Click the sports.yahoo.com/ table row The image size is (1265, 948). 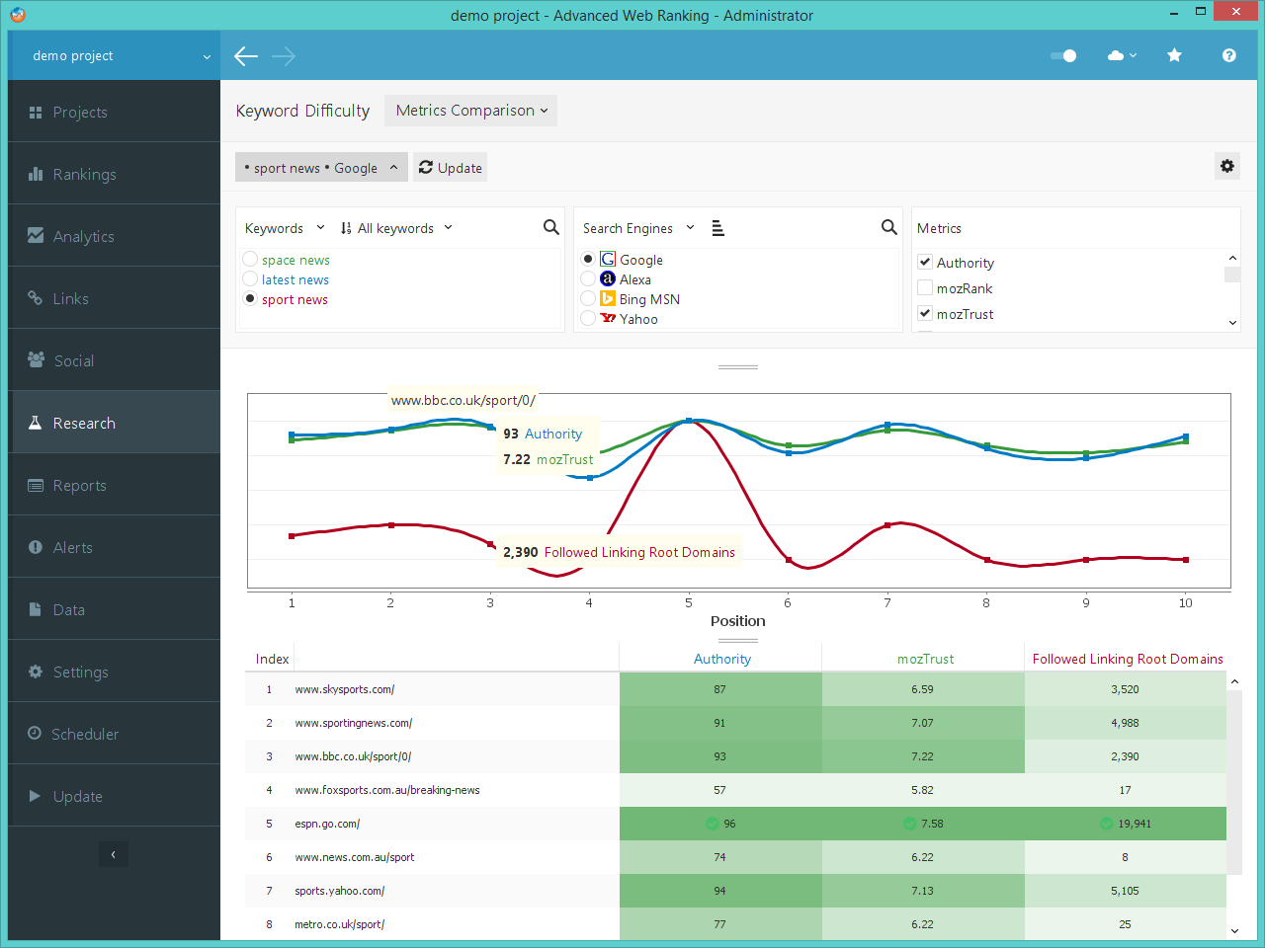(735, 891)
